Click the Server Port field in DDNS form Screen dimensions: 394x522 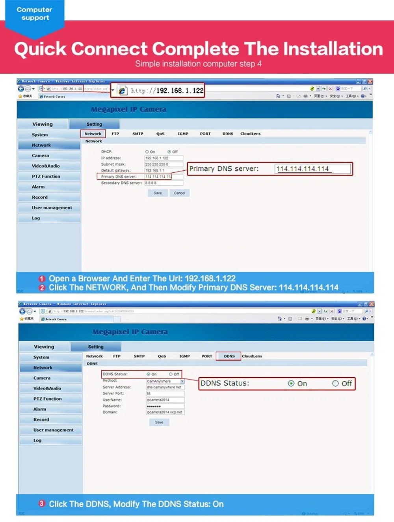pyautogui.click(x=165, y=393)
